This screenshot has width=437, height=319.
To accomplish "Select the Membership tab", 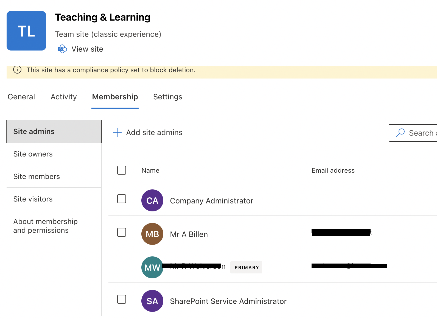I will [x=115, y=97].
